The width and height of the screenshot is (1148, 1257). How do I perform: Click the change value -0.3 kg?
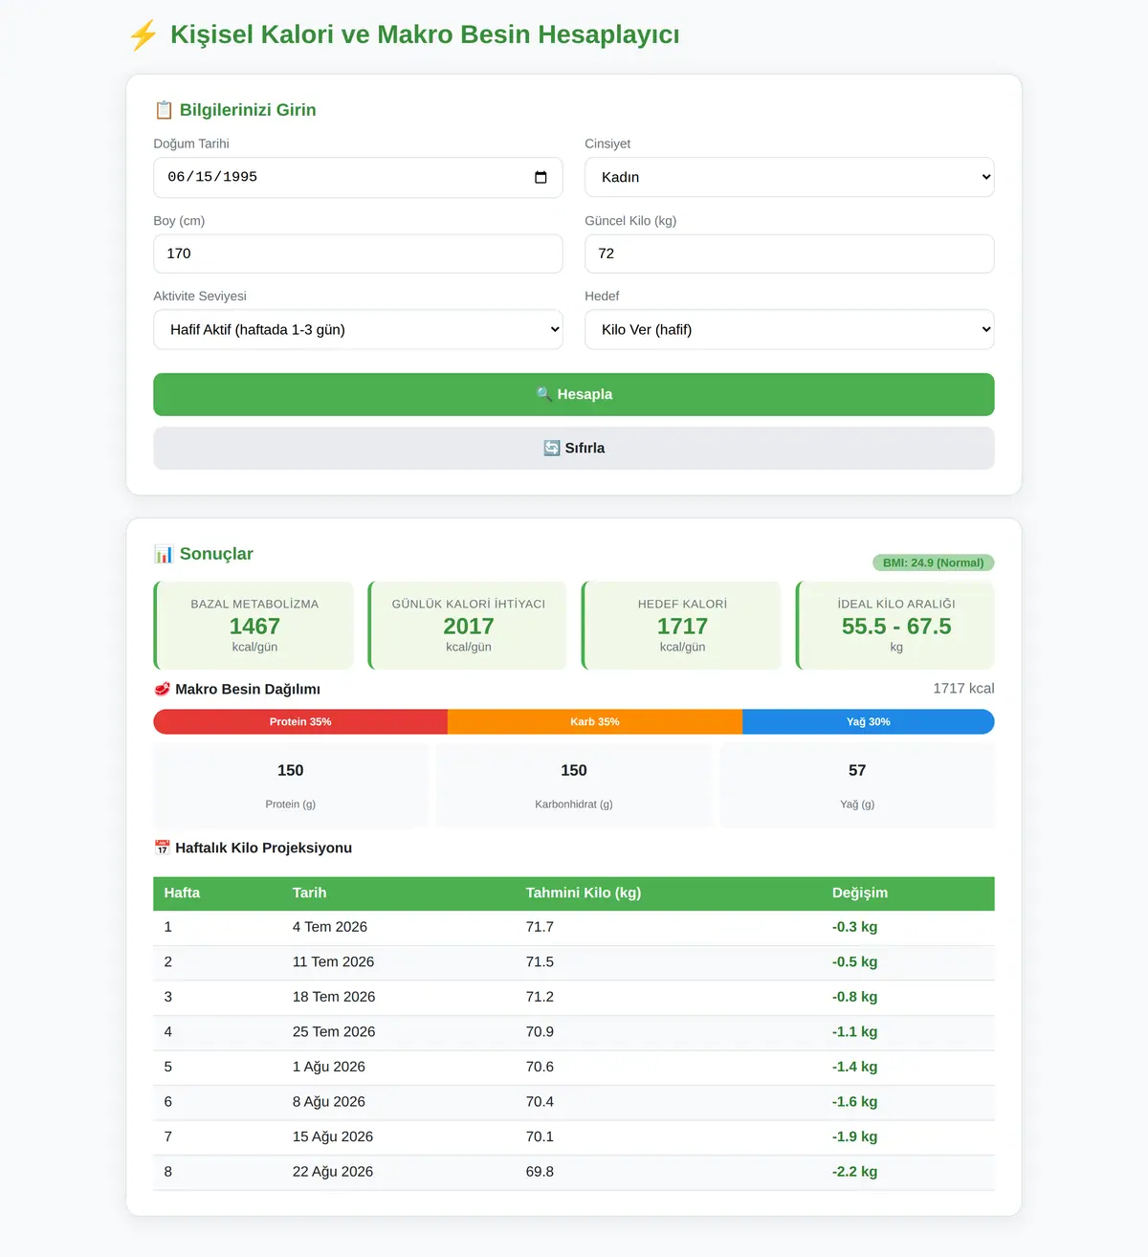pyautogui.click(x=854, y=927)
